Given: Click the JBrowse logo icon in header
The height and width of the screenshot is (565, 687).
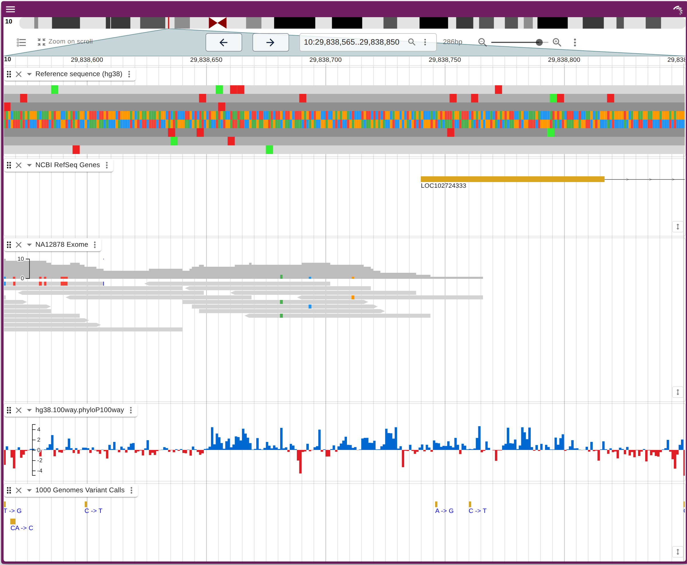Looking at the screenshot, I should click(x=678, y=10).
